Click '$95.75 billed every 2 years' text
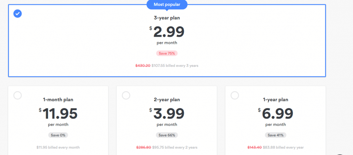 pos(175,147)
